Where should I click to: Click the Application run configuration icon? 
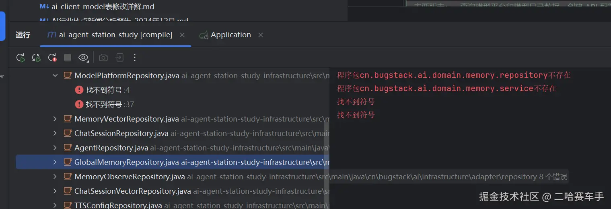204,35
